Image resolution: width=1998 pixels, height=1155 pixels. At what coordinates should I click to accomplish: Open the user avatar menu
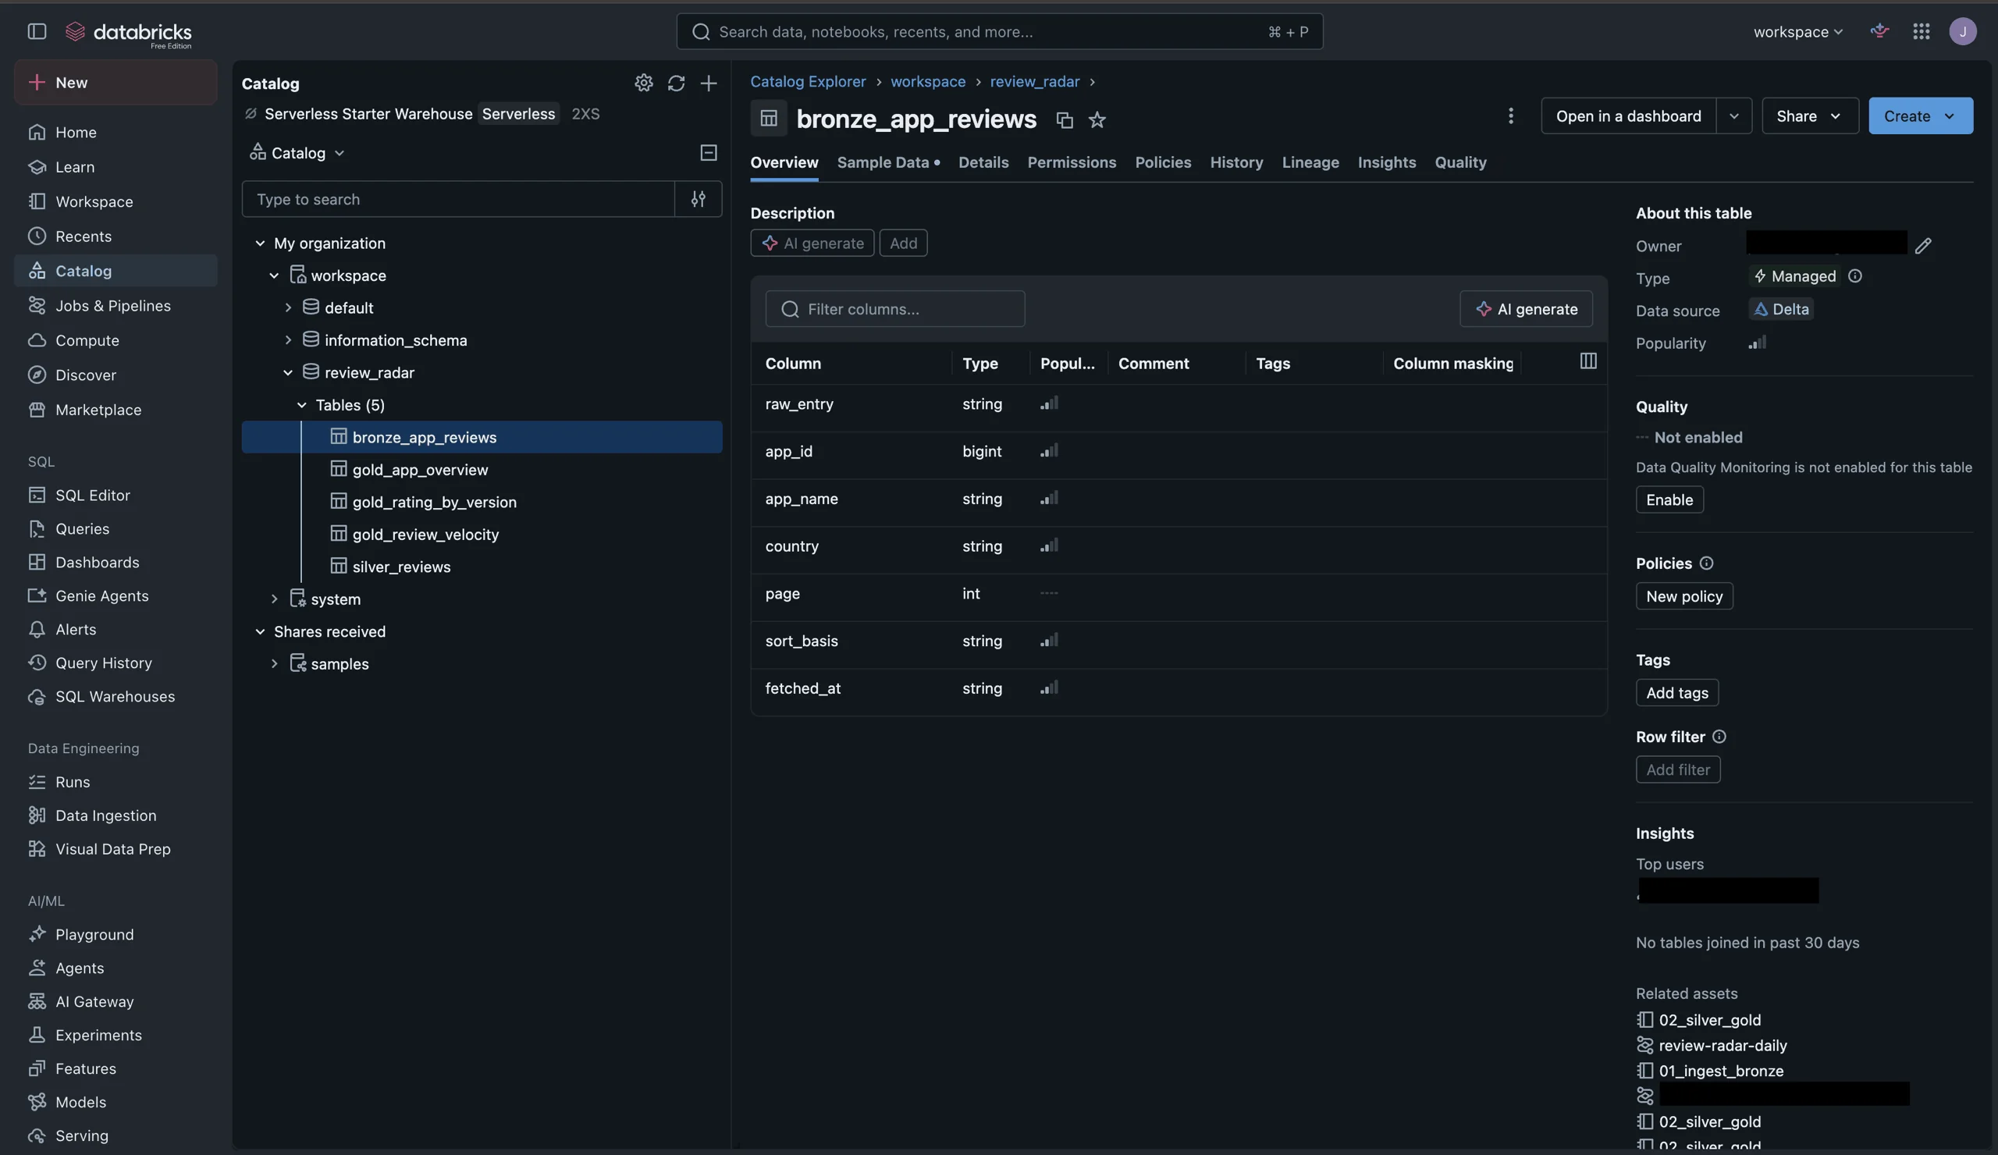pyautogui.click(x=1963, y=31)
